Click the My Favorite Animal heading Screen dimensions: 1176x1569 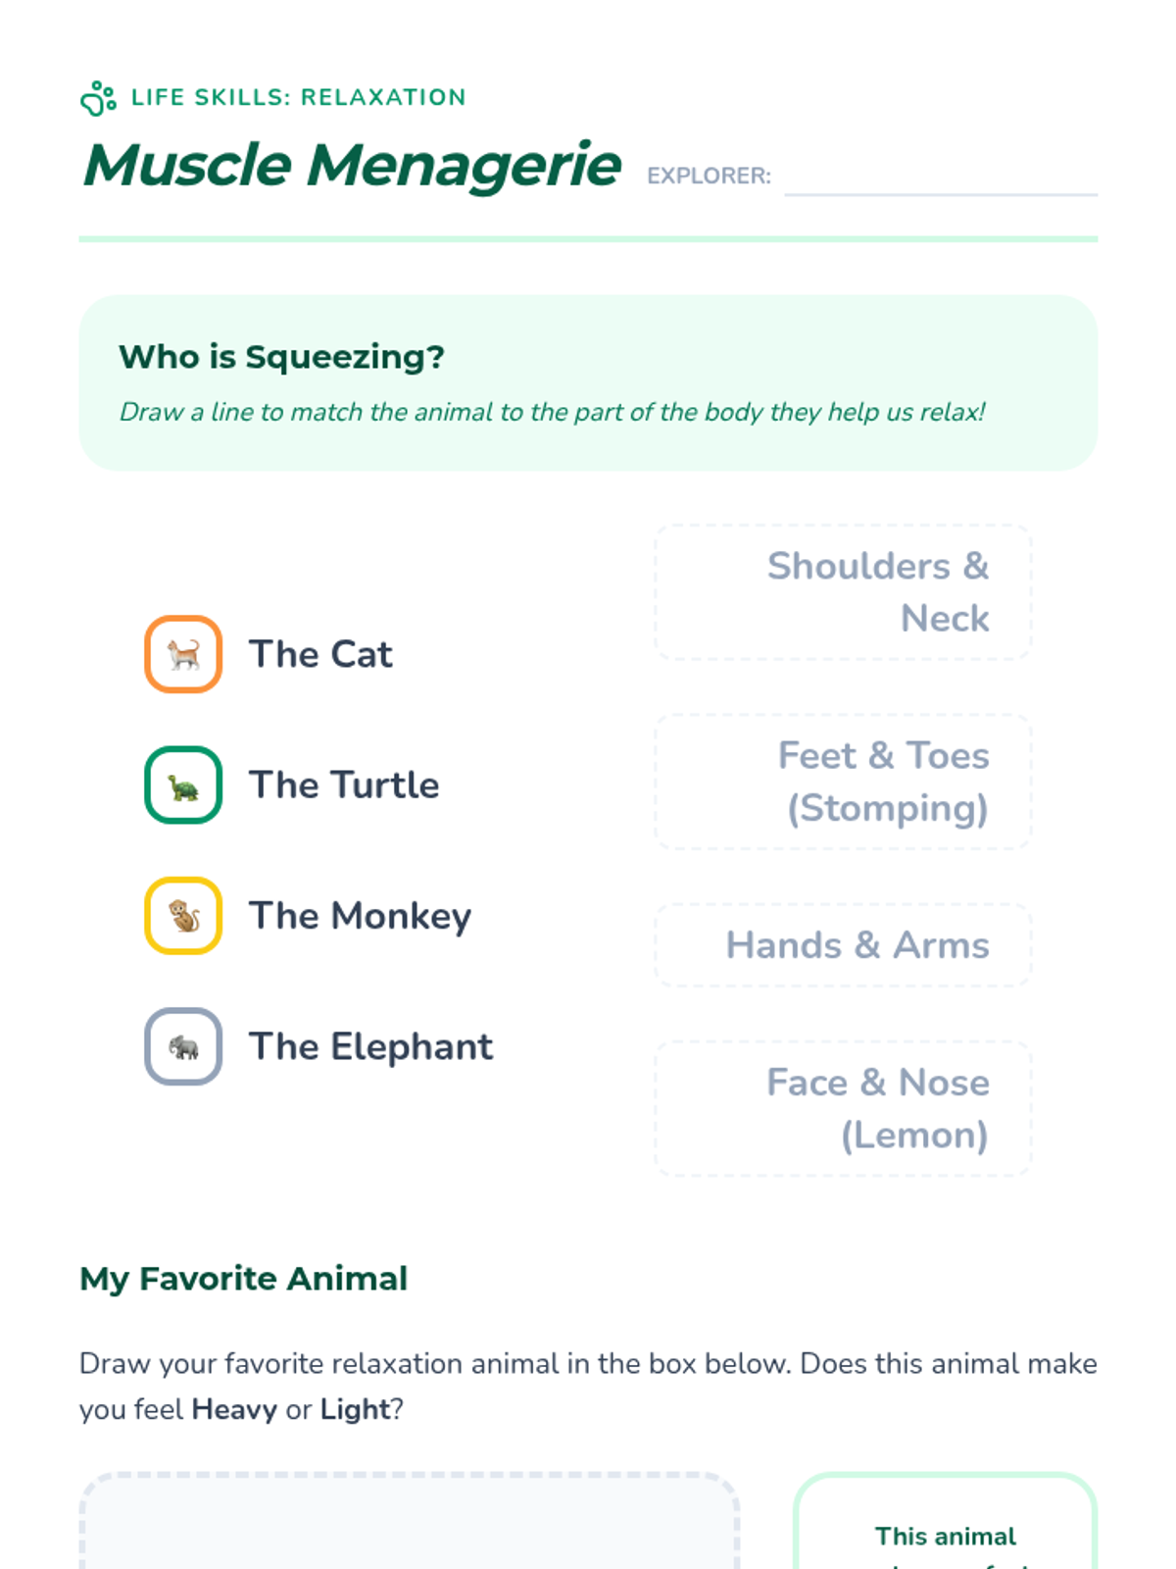[243, 1279]
